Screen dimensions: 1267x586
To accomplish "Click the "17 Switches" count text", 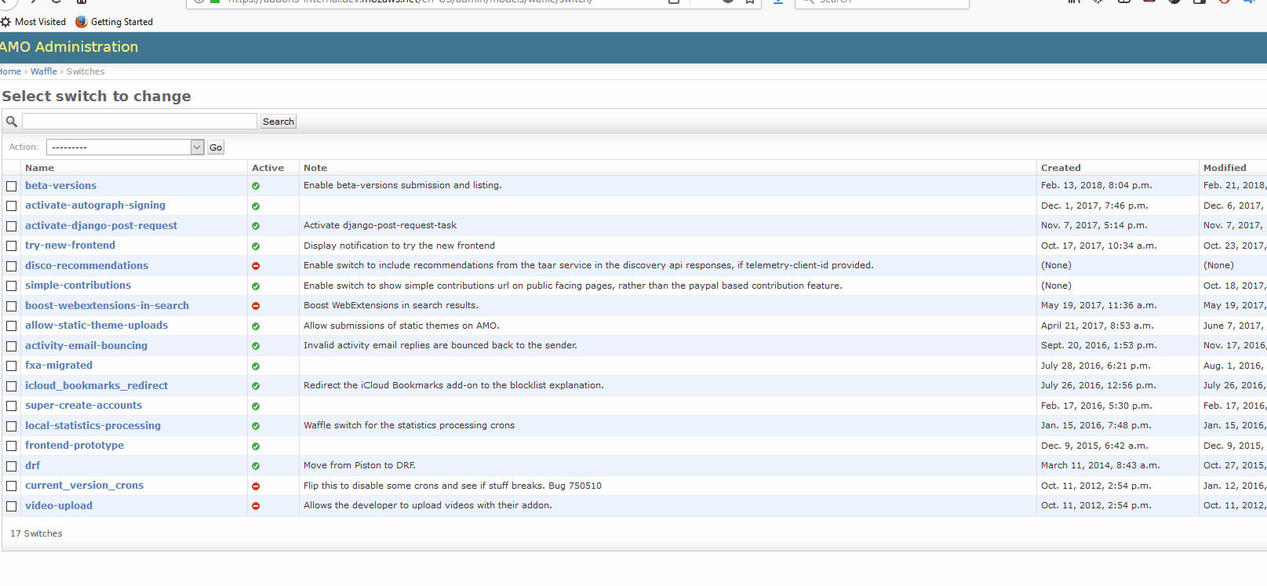I will click(x=36, y=533).
